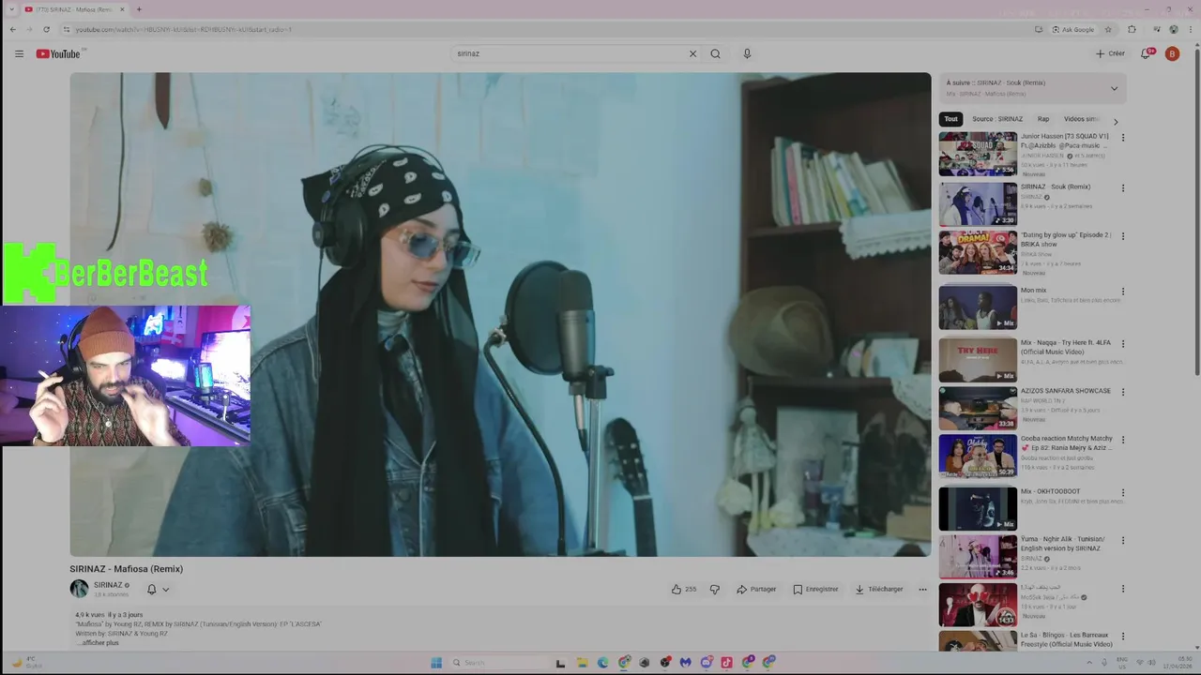This screenshot has width=1201, height=675.
Task: Open media controls in browser toolbar
Action: (x=1156, y=29)
